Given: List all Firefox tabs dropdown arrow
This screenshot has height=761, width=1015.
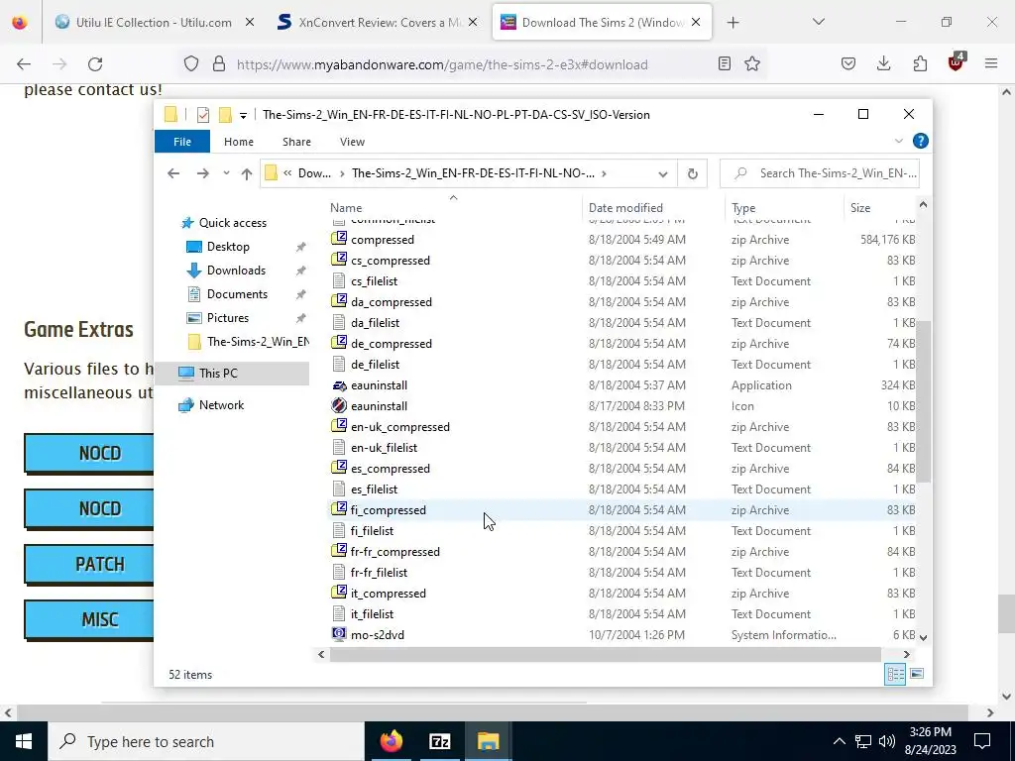Looking at the screenshot, I should point(818,23).
